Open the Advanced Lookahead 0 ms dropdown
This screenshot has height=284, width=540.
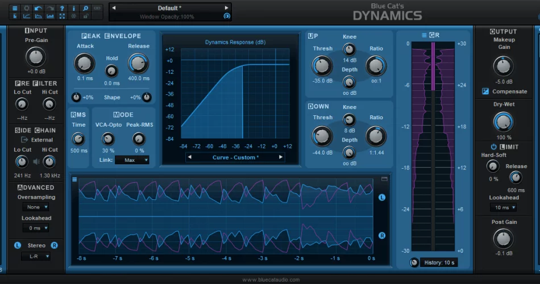click(36, 228)
